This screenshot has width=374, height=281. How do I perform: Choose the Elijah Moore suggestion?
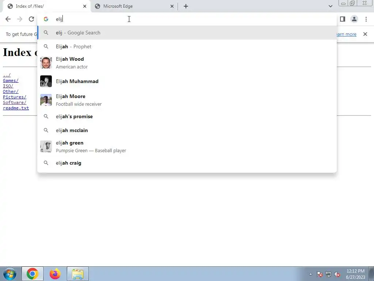pyautogui.click(x=187, y=100)
